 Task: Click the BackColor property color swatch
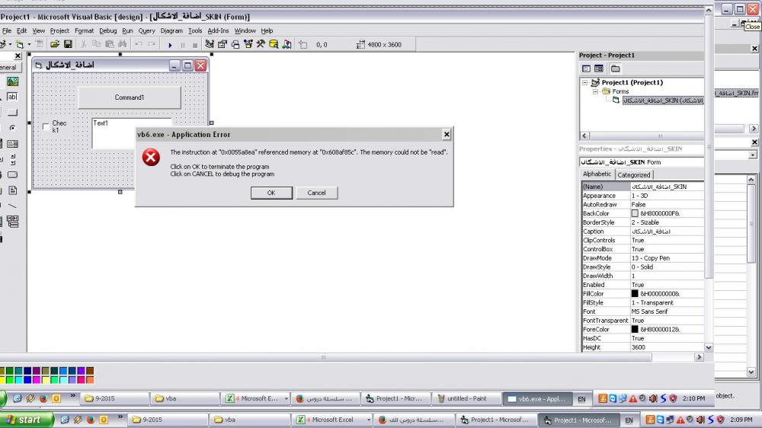pos(635,213)
